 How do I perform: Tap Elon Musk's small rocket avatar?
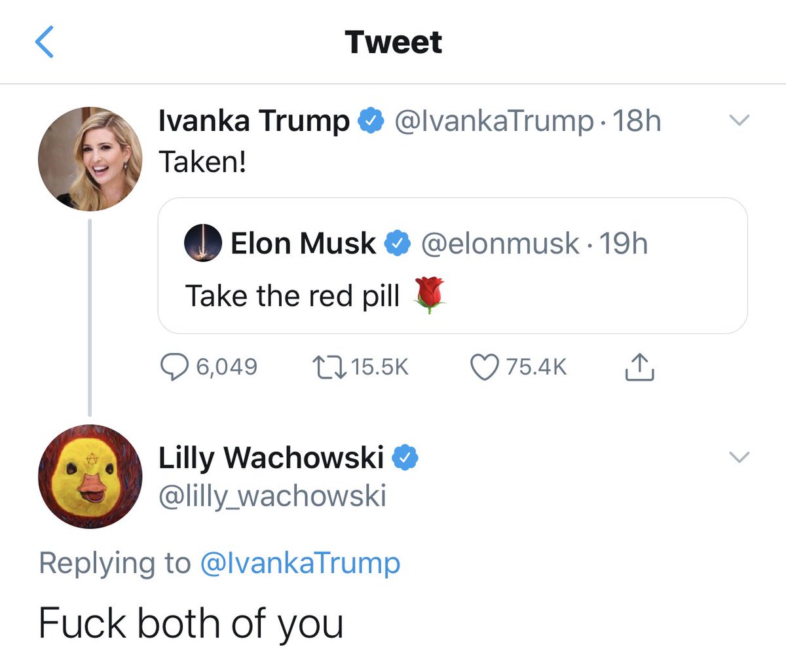(203, 244)
